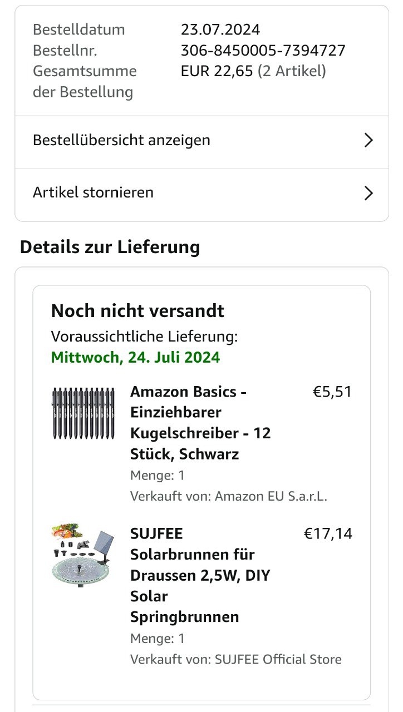
Task: Open the black pens product thumbnail
Action: click(83, 413)
